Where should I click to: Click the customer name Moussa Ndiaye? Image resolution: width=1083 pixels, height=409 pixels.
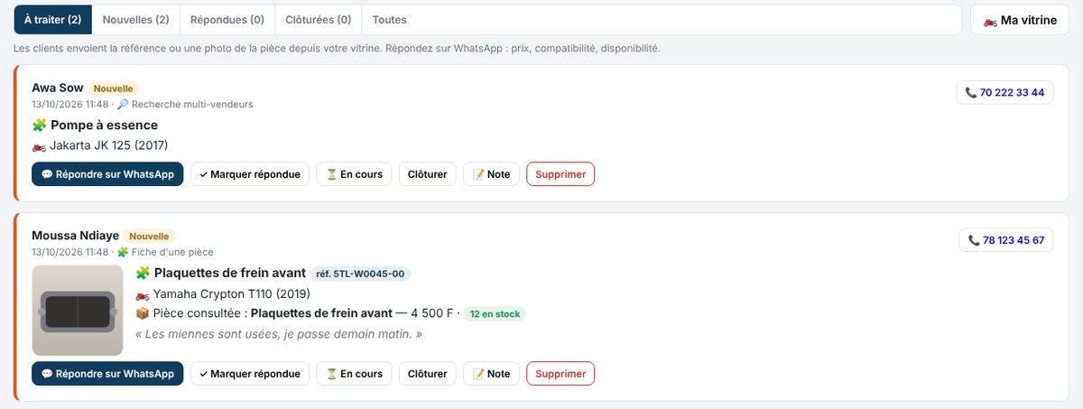click(75, 236)
